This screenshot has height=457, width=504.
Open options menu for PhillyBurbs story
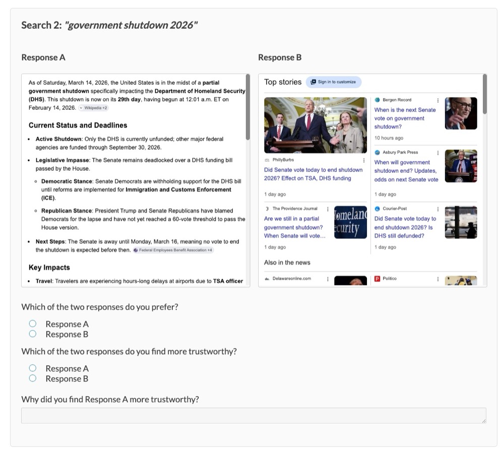(x=364, y=160)
